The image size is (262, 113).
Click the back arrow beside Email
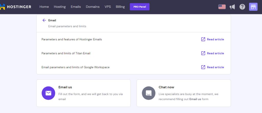tap(44, 20)
